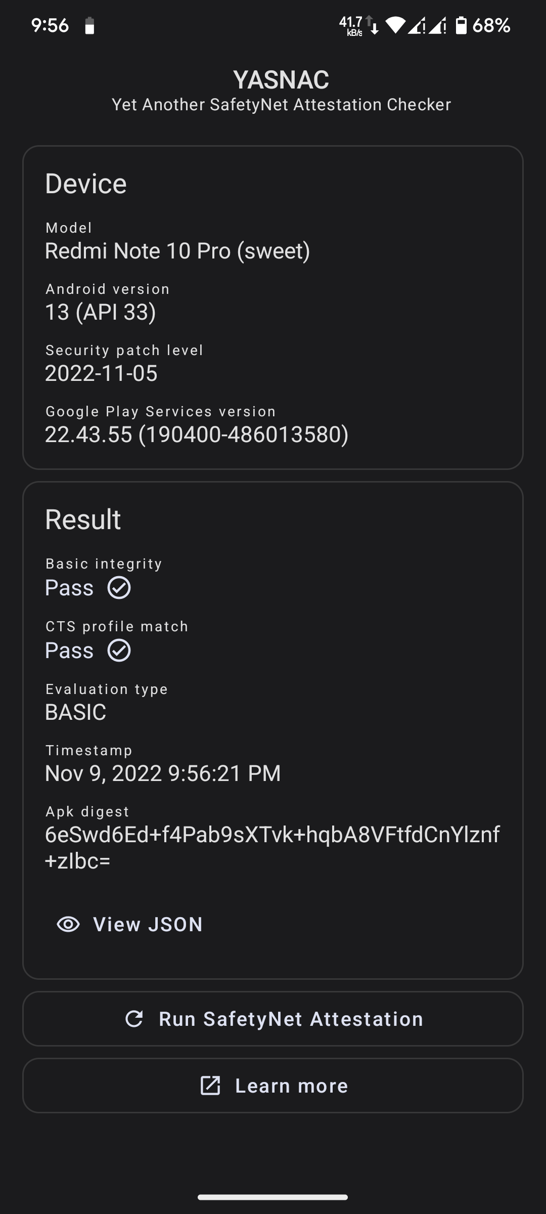Image resolution: width=546 pixels, height=1214 pixels.
Task: Tap the CTS profile match checkmark icon
Action: [119, 651]
